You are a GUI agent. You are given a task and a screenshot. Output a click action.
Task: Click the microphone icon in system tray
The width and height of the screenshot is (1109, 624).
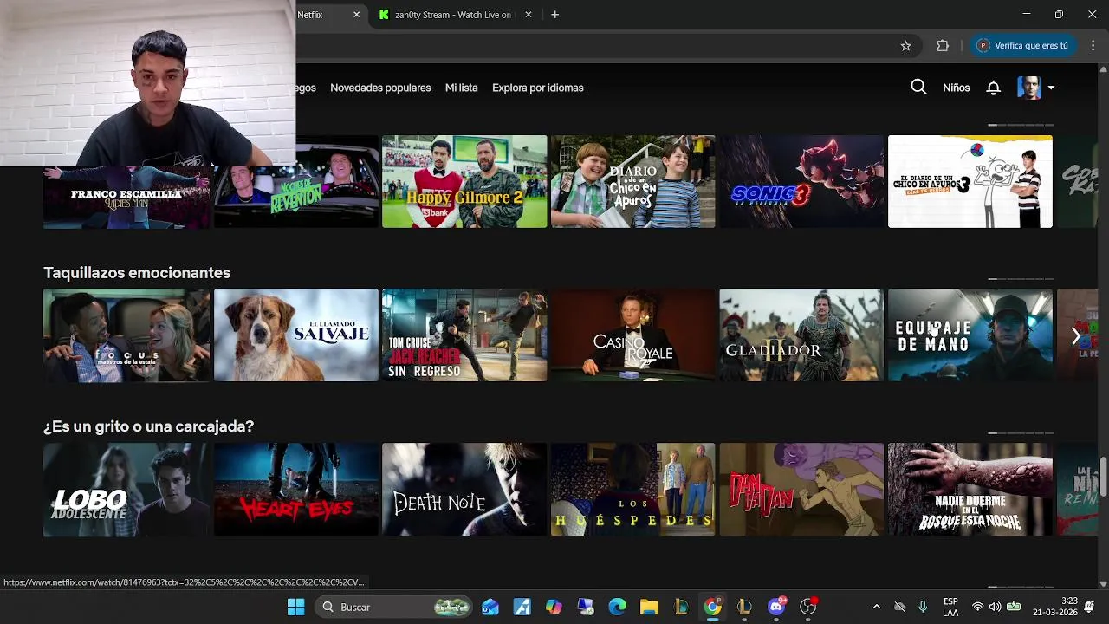923,607
